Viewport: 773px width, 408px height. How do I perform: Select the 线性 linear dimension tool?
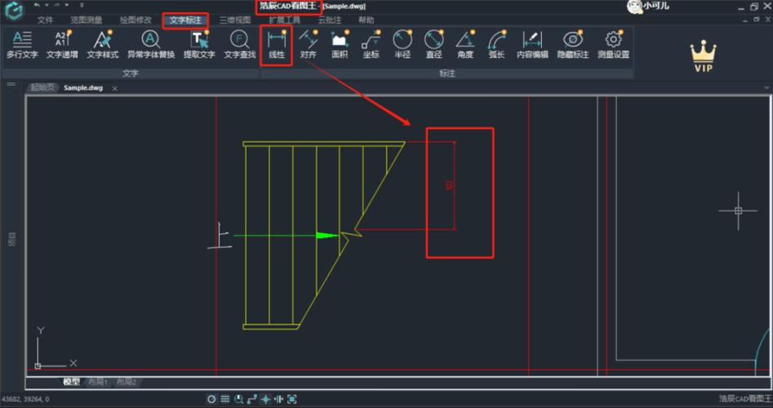277,46
